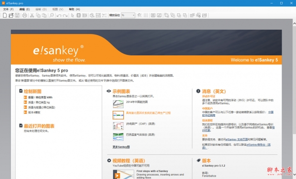Click the Find magnifier icon

coord(51,15)
